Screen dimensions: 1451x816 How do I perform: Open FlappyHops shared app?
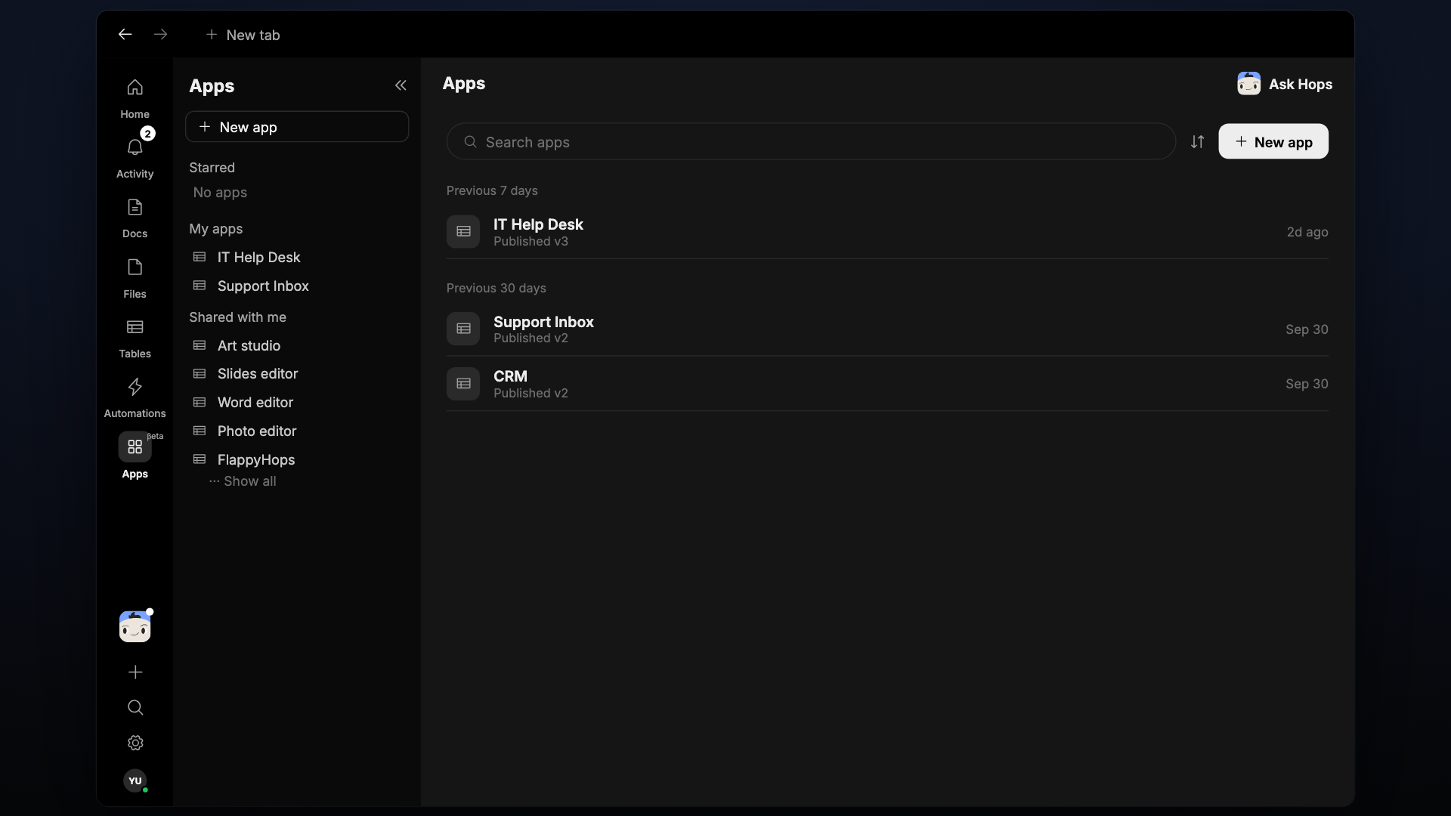click(297, 459)
